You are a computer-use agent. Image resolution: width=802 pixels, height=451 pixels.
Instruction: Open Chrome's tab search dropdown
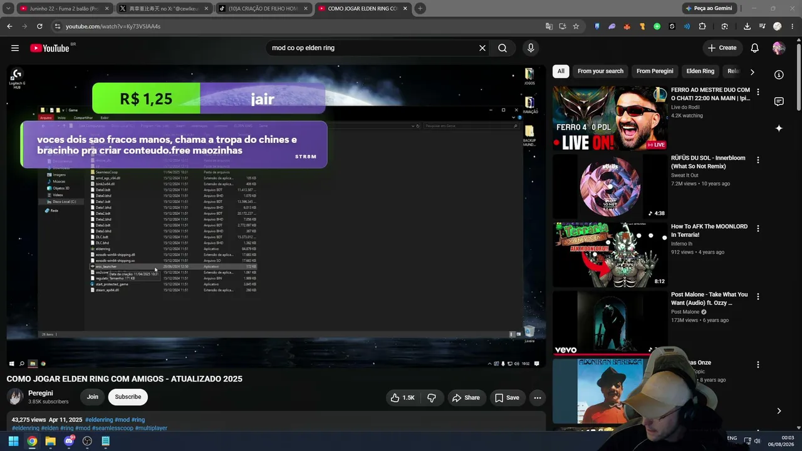pyautogui.click(x=8, y=8)
